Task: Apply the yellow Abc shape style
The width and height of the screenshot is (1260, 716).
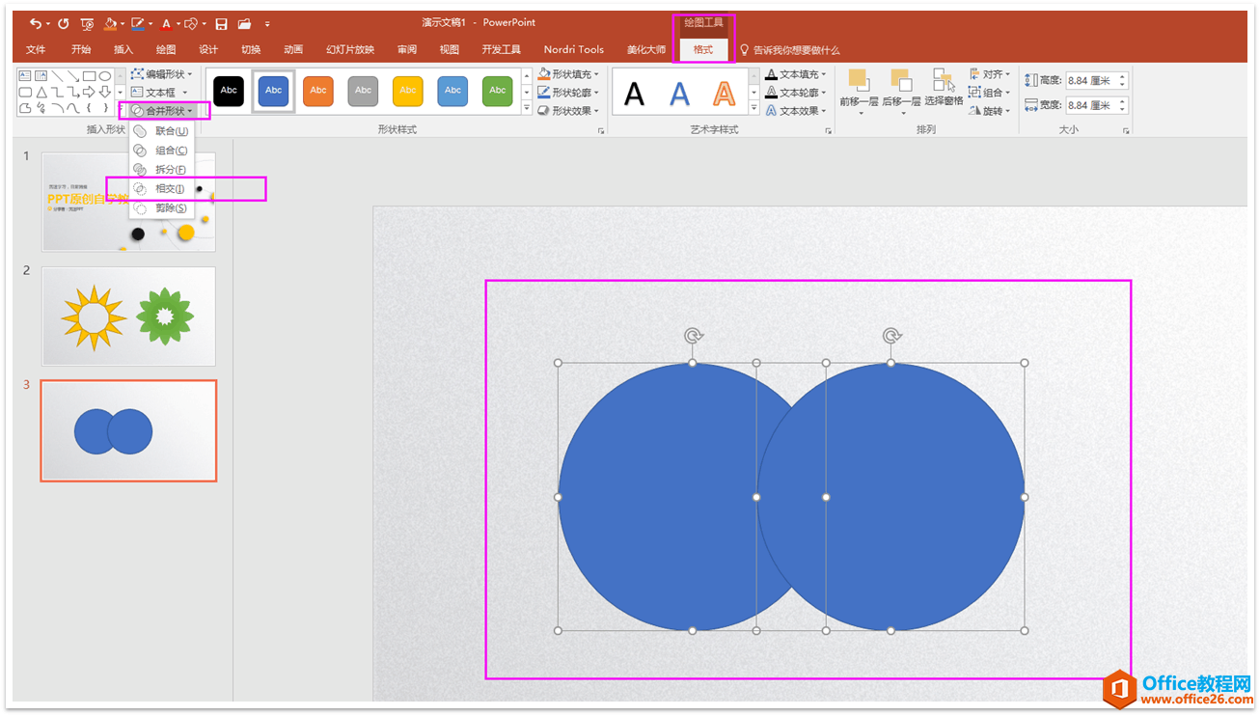Action: 408,91
